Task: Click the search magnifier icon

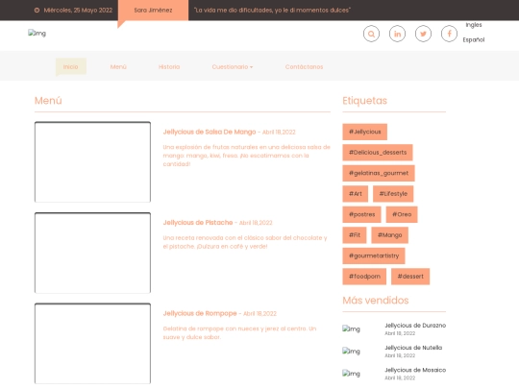Action: (x=371, y=34)
